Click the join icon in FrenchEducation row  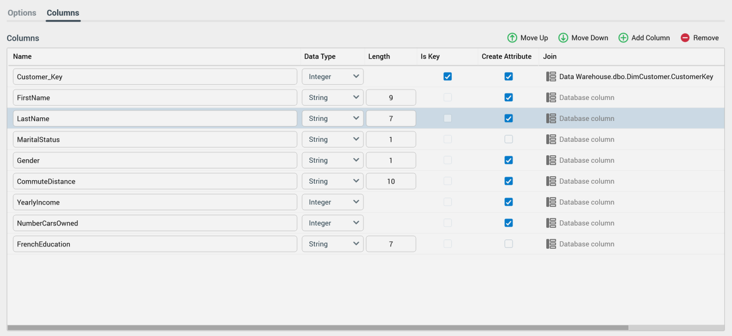pos(551,244)
